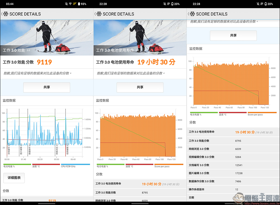
Task: Select the 图片编辑 3.0 分数 row
Action: tap(233, 173)
